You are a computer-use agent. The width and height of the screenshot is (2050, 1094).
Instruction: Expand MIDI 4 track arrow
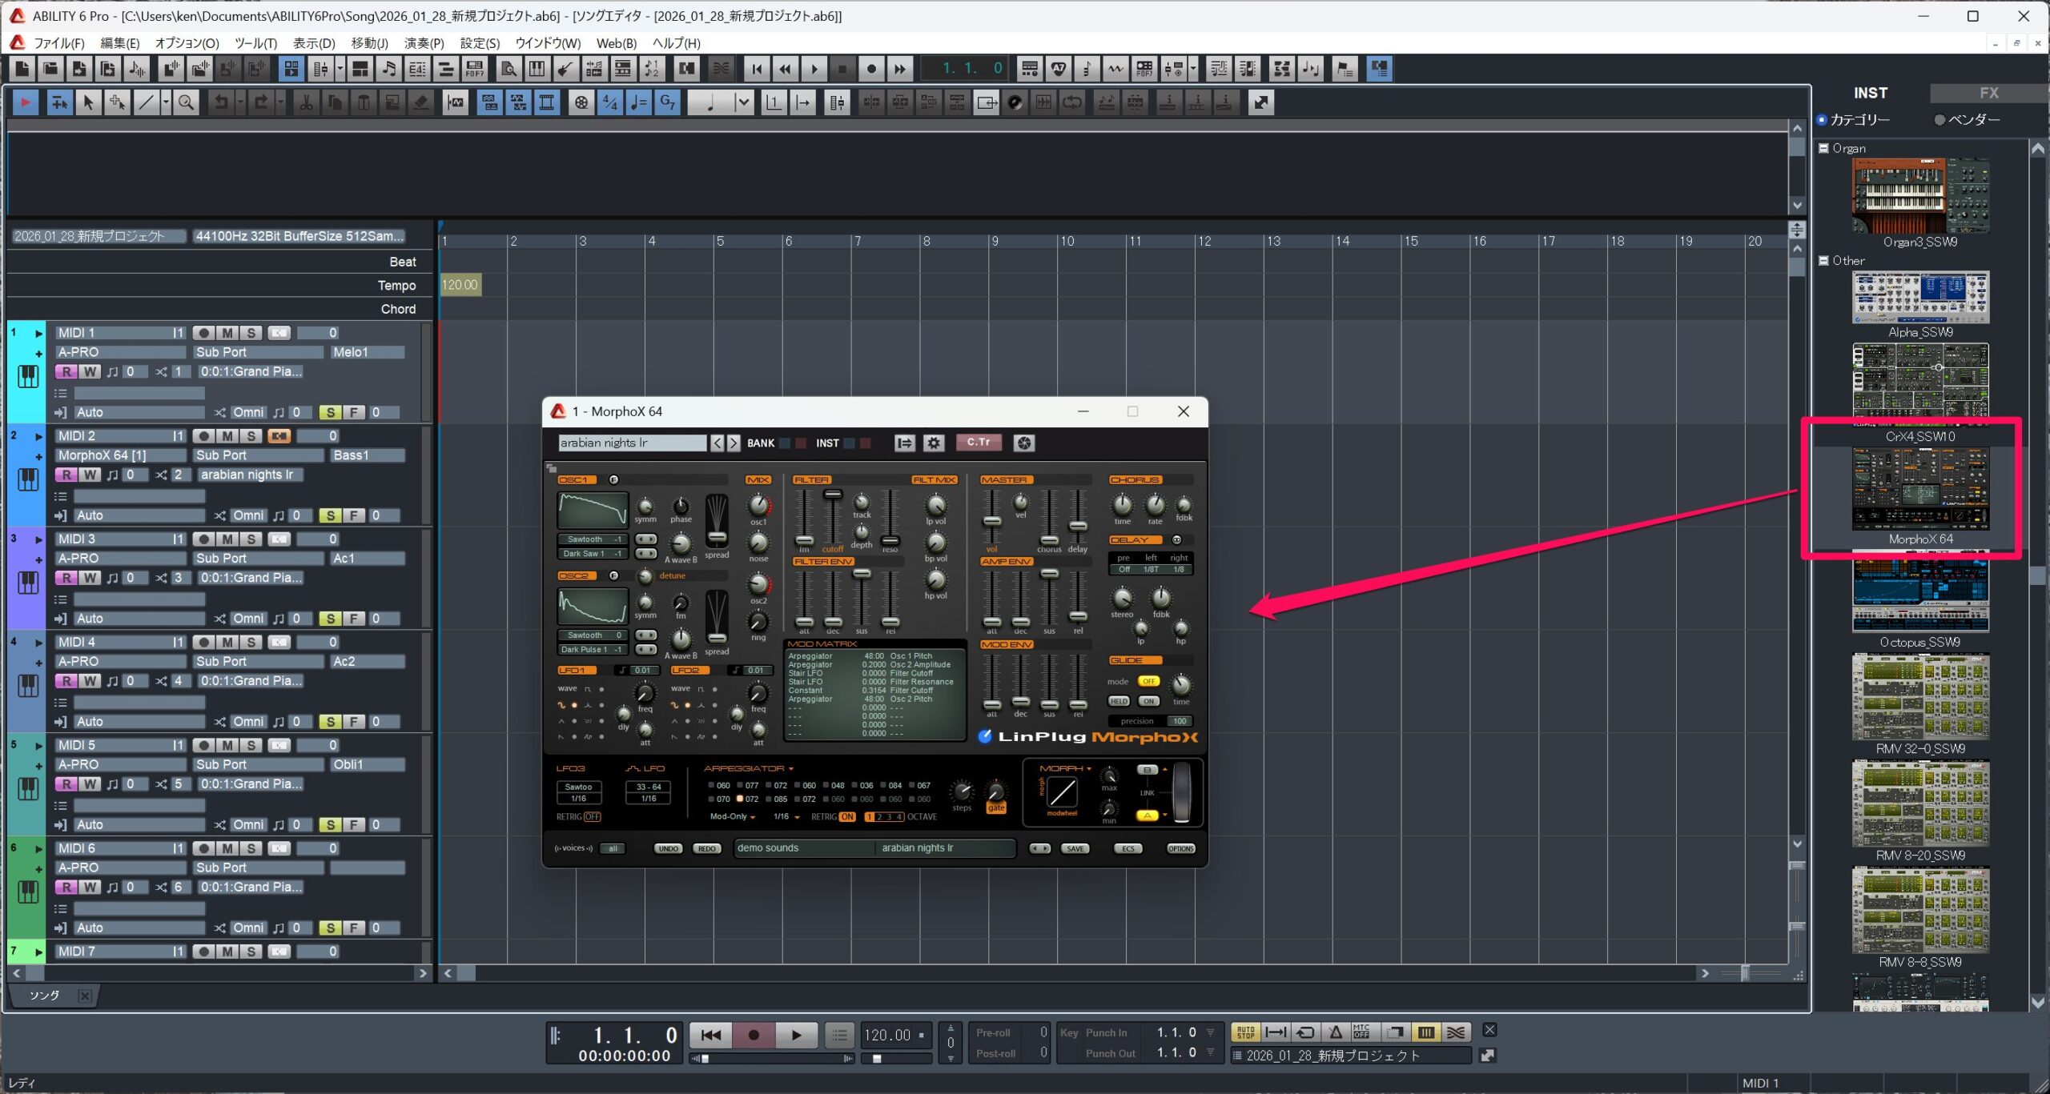38,643
